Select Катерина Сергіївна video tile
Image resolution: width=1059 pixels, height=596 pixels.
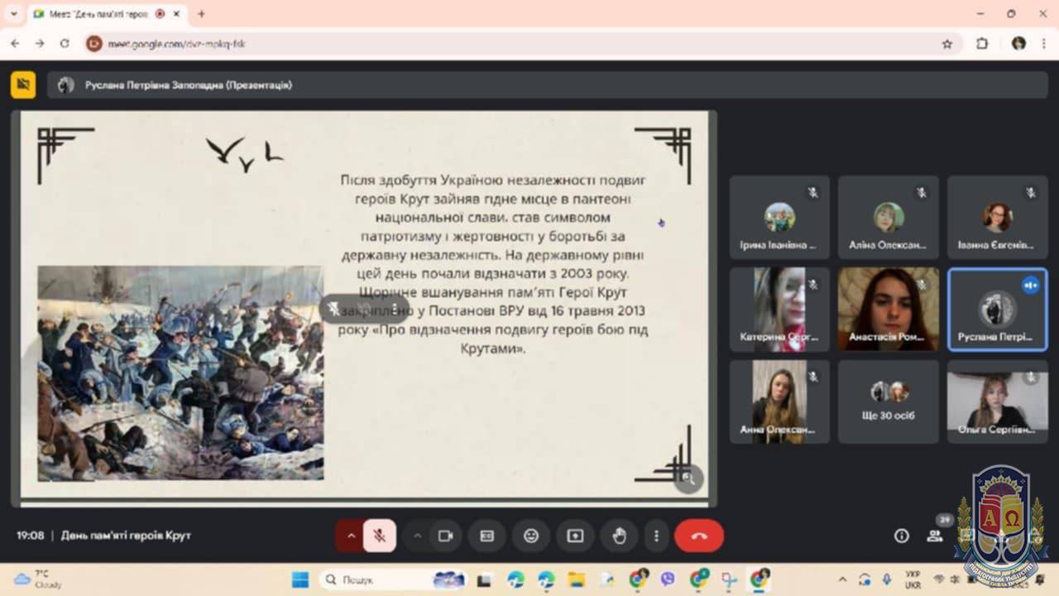tap(779, 309)
